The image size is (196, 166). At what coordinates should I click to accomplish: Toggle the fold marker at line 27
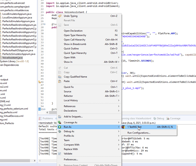tap(45, 24)
